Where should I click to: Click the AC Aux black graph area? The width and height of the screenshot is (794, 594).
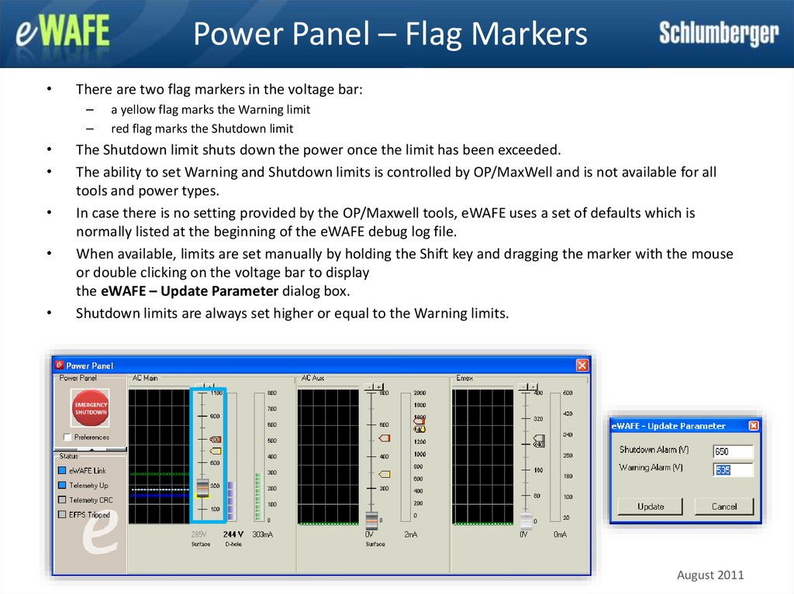tap(328, 457)
